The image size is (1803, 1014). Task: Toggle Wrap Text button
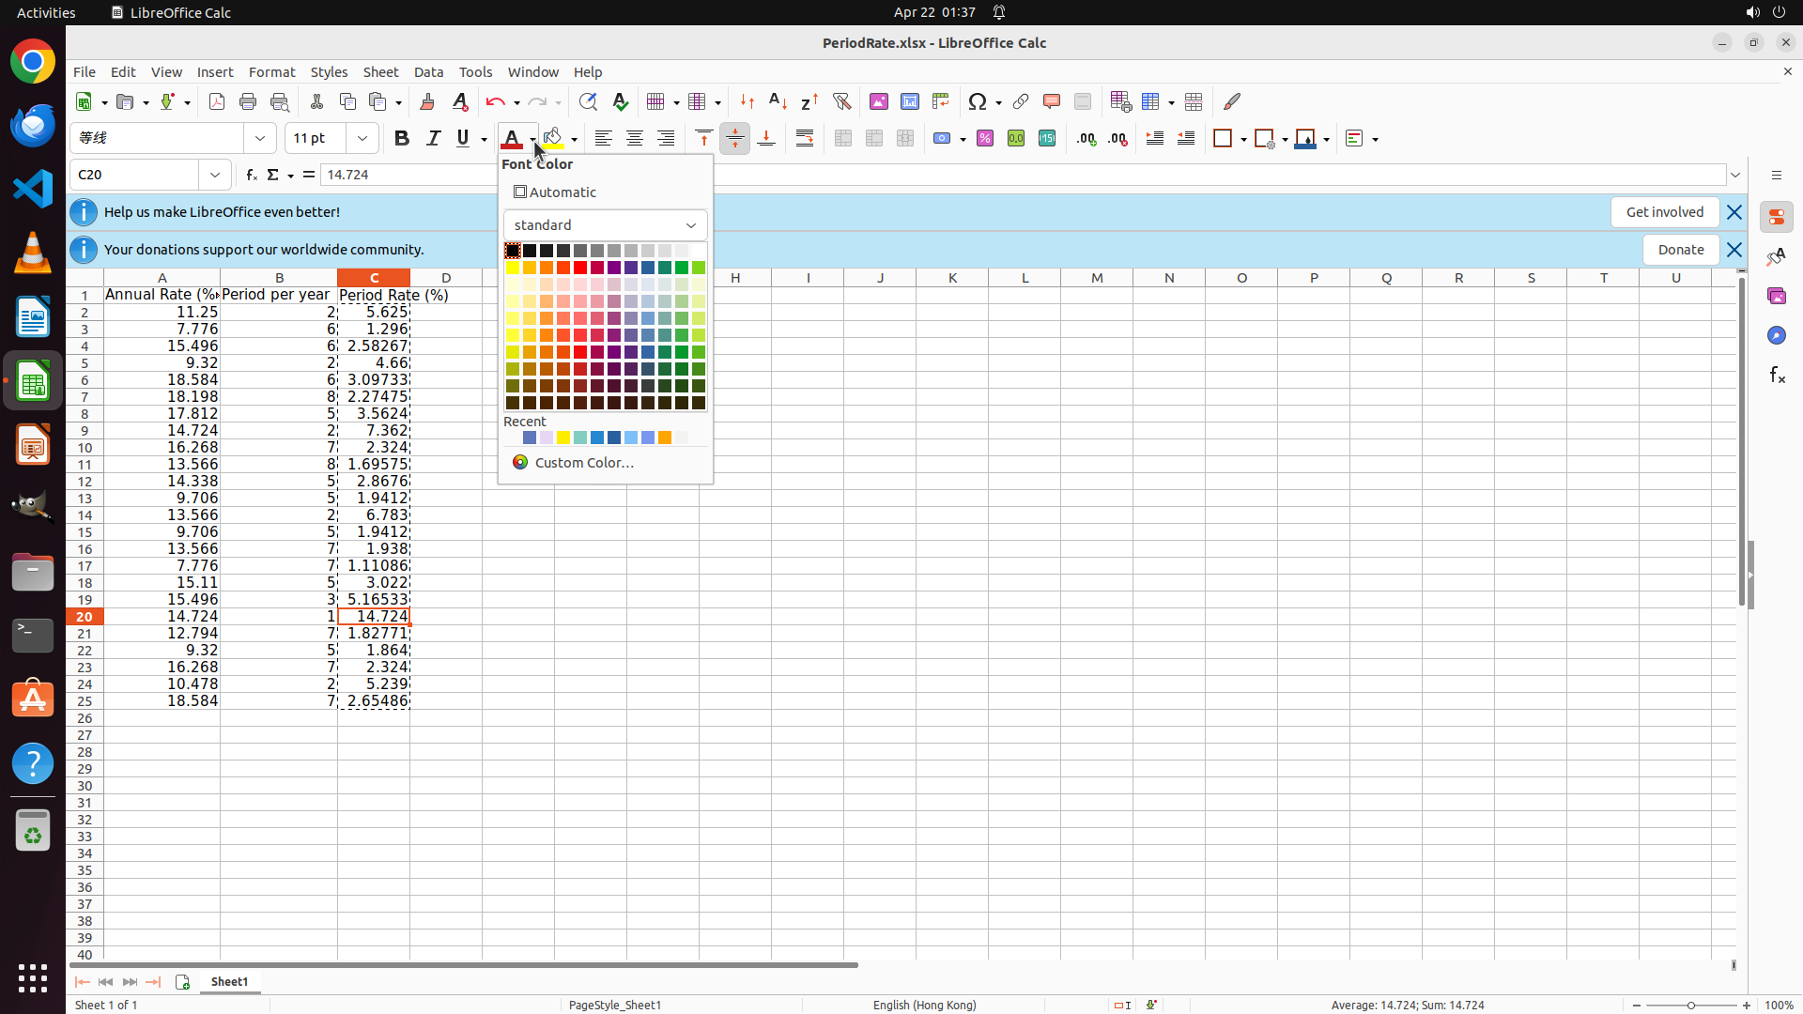(805, 139)
